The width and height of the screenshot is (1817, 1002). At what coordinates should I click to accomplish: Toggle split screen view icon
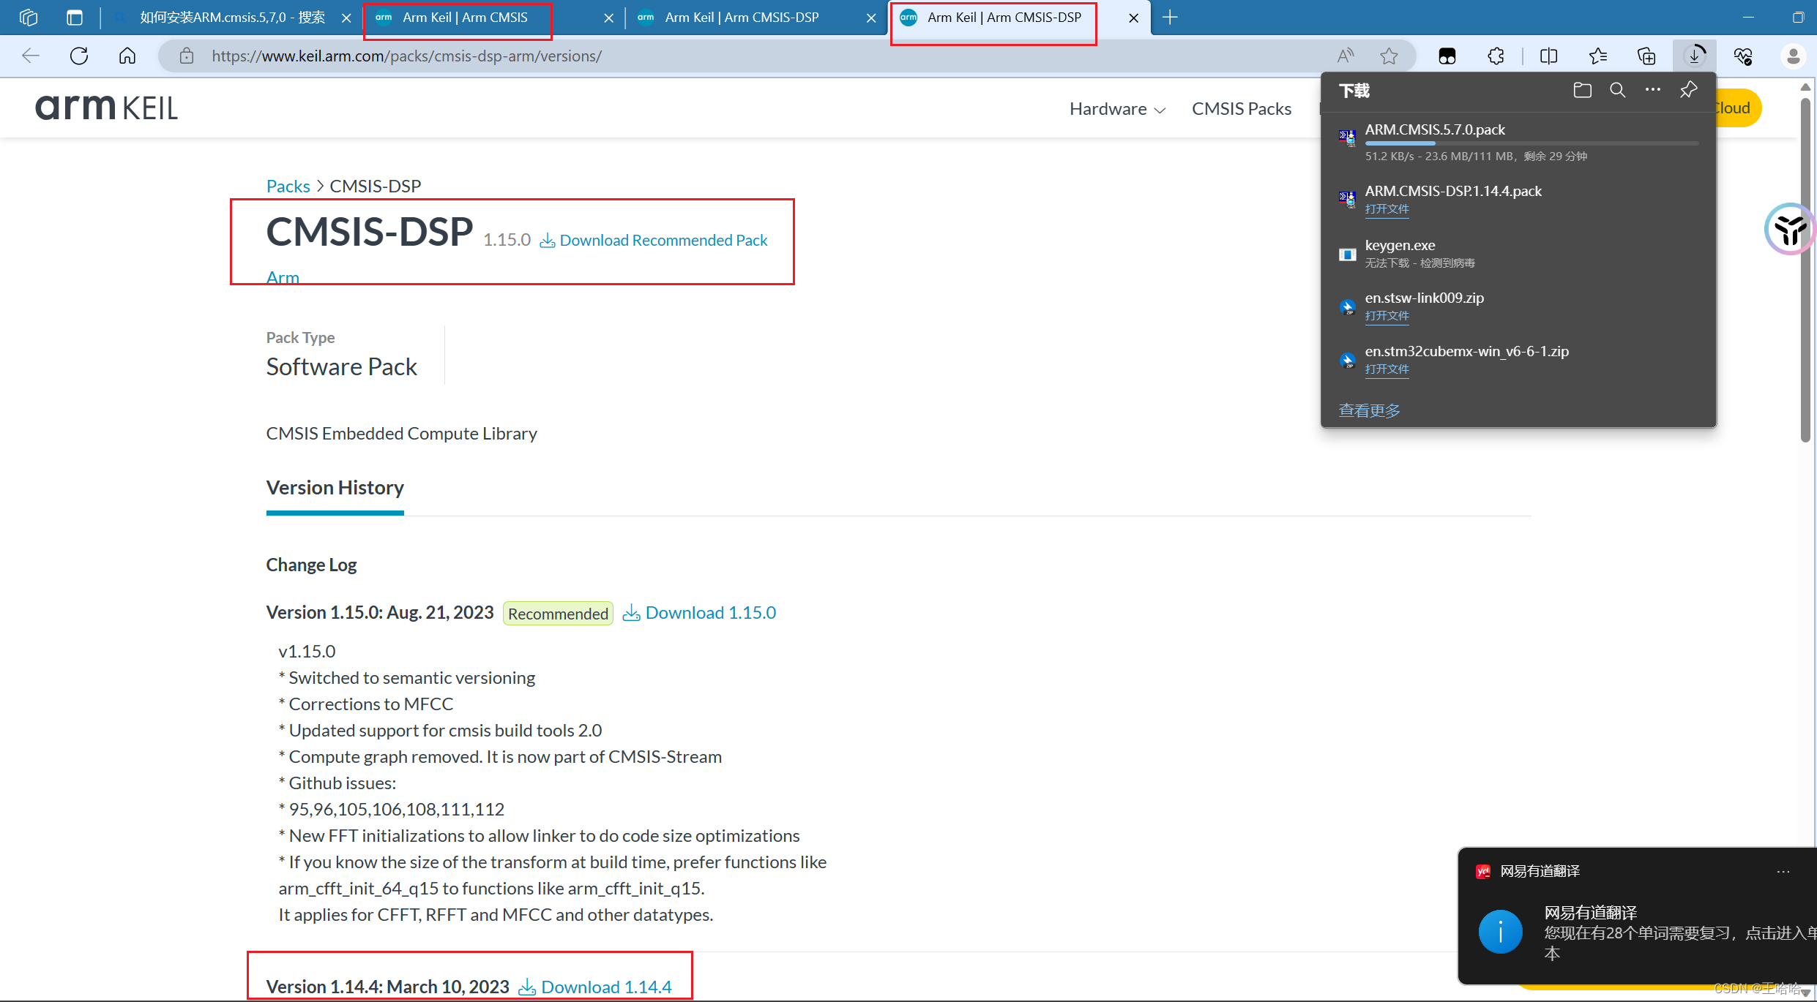[1548, 56]
